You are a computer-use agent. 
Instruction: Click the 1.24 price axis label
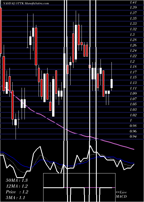pyautogui.click(x=133, y=50)
